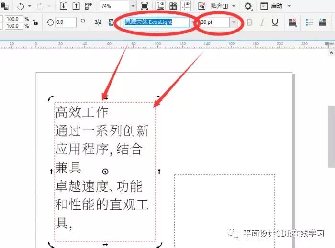The image size is (335, 248).
Task: Click the Mirror horizontally icon
Action: pyautogui.click(x=98, y=22)
